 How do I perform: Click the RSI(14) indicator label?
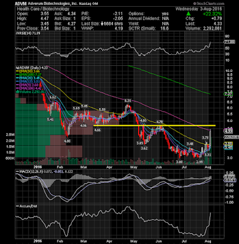click(28, 33)
